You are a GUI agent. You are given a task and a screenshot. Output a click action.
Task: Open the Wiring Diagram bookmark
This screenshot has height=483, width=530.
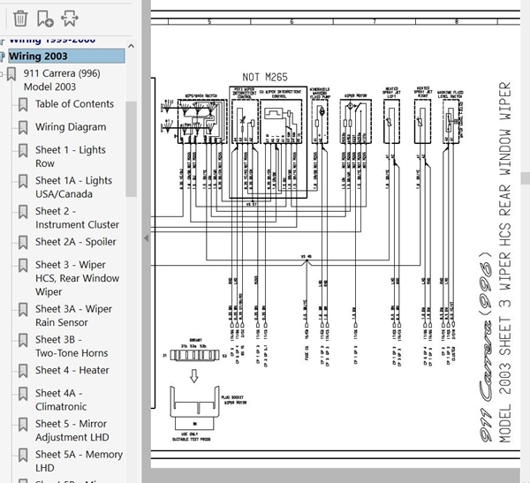[71, 127]
